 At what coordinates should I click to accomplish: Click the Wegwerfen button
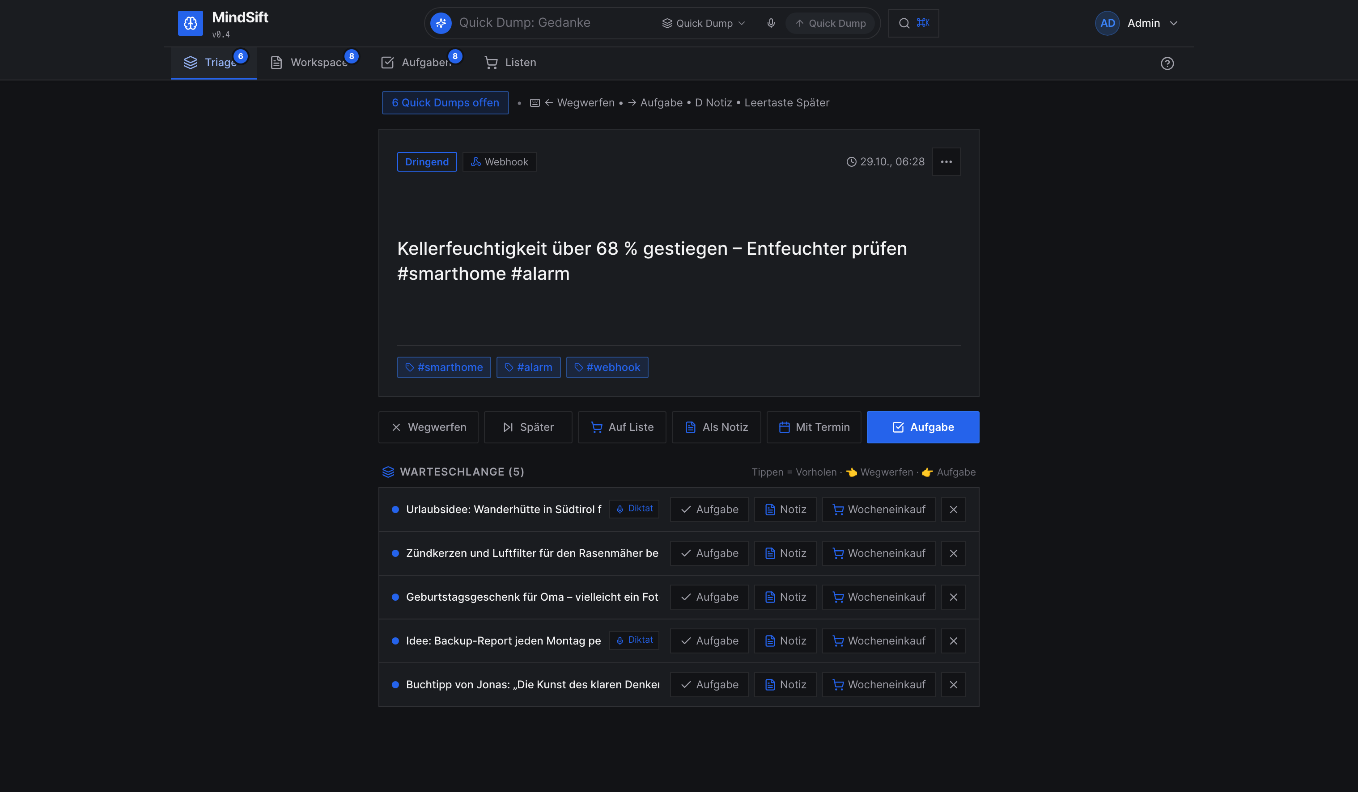coord(429,427)
